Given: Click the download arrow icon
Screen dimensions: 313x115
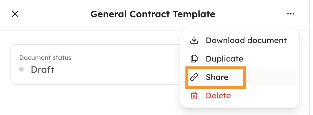Looking at the screenshot, I should 194,41.
